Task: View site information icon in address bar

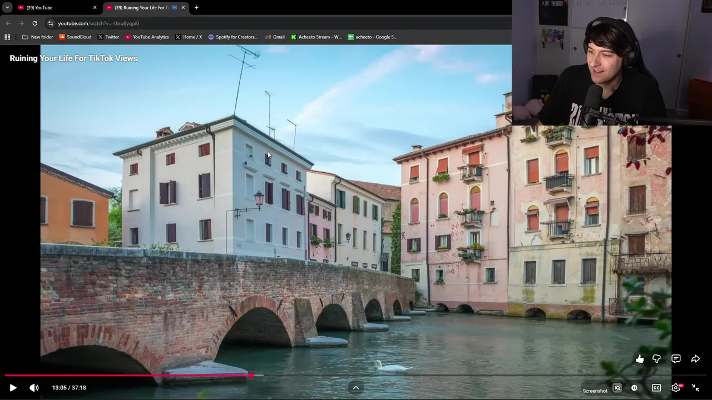Action: click(x=51, y=23)
